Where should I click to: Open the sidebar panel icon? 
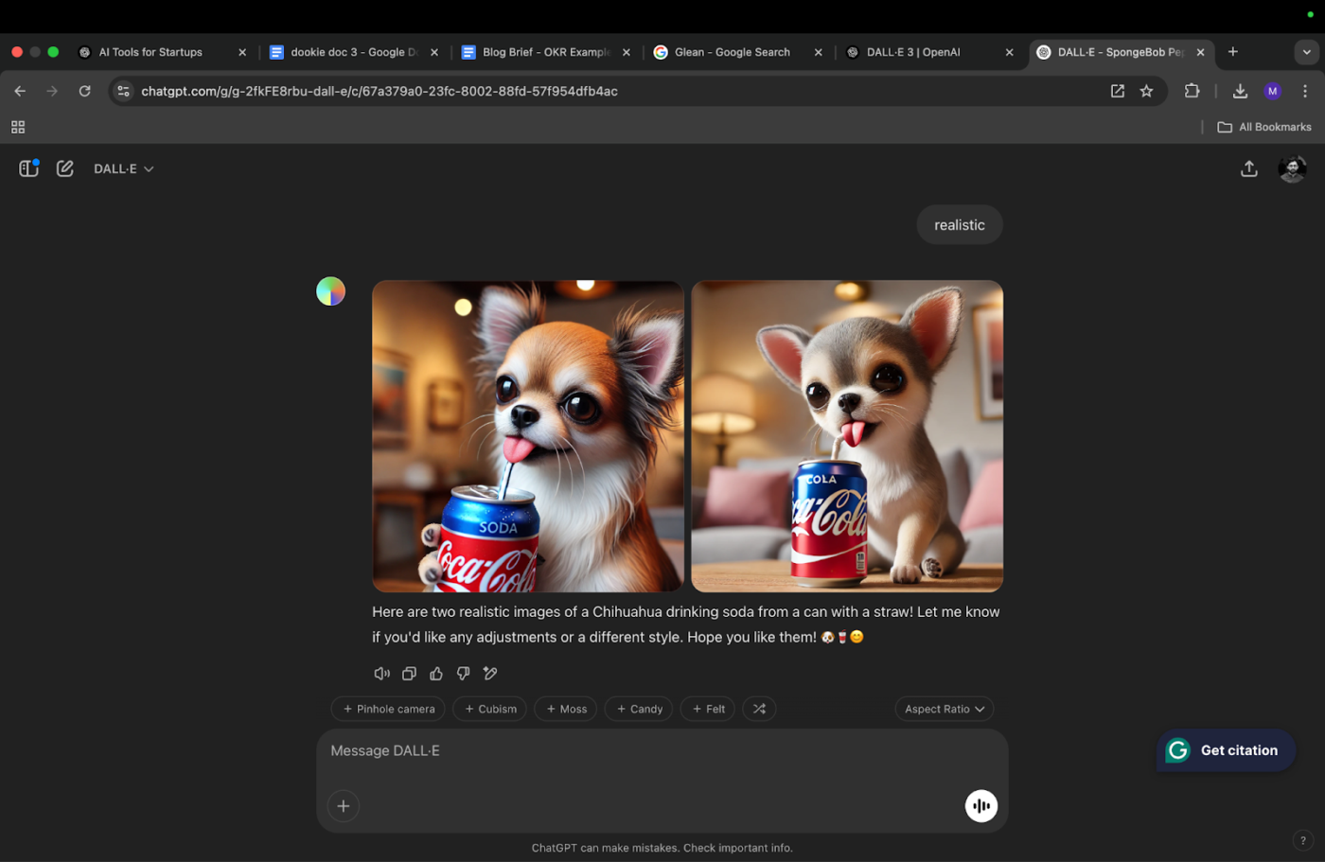click(x=28, y=168)
